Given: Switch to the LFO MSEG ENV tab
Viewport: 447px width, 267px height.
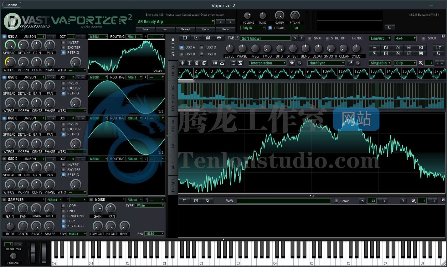Looking at the screenshot, I should coord(173,98).
